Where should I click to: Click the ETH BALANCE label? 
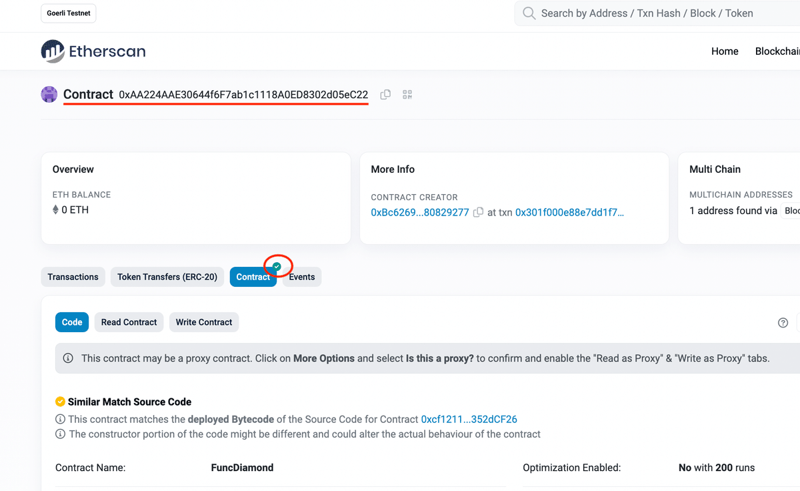click(81, 195)
